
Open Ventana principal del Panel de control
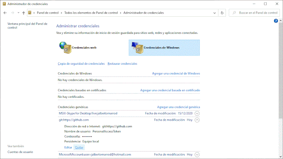click(x=27, y=26)
